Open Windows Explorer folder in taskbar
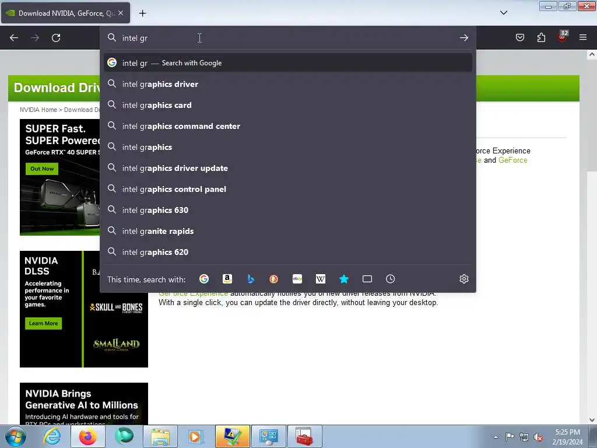 160,436
